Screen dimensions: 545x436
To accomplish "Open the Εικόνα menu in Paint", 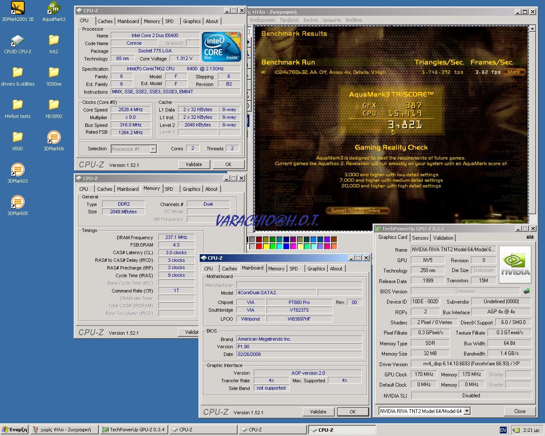I will [x=310, y=20].
